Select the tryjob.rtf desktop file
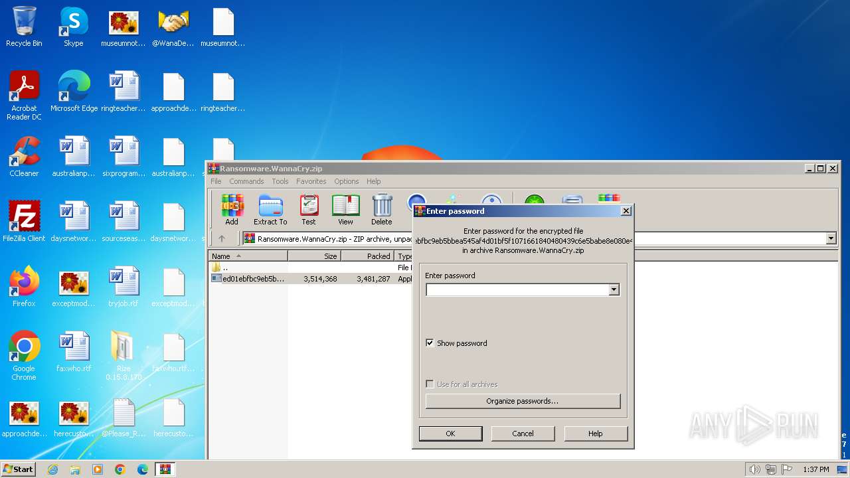 (x=124, y=287)
